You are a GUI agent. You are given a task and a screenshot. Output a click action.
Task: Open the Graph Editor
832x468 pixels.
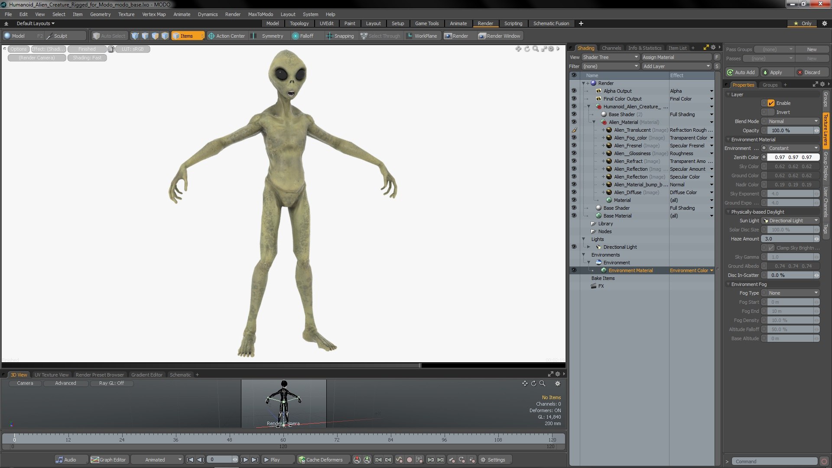click(x=108, y=460)
